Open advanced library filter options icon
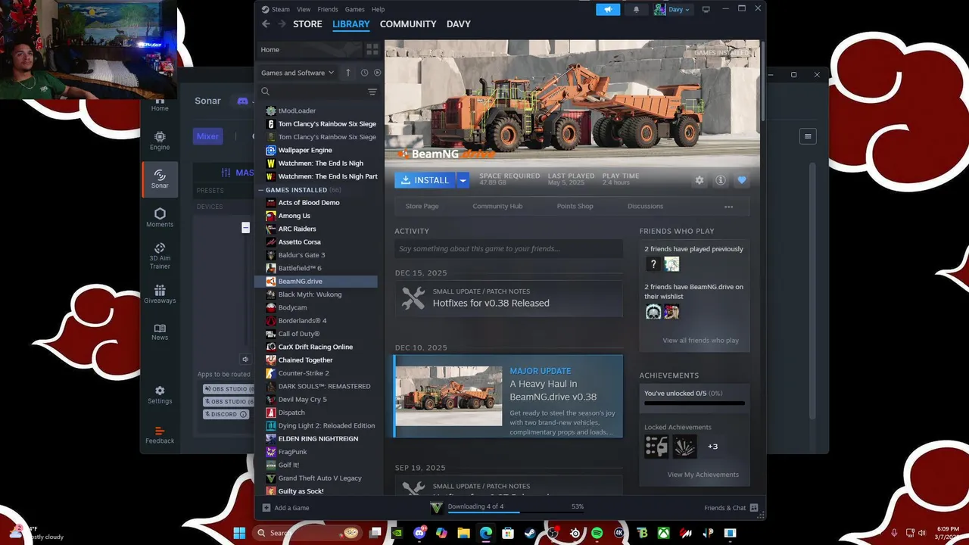Screen dimensions: 969x545 tap(372, 92)
